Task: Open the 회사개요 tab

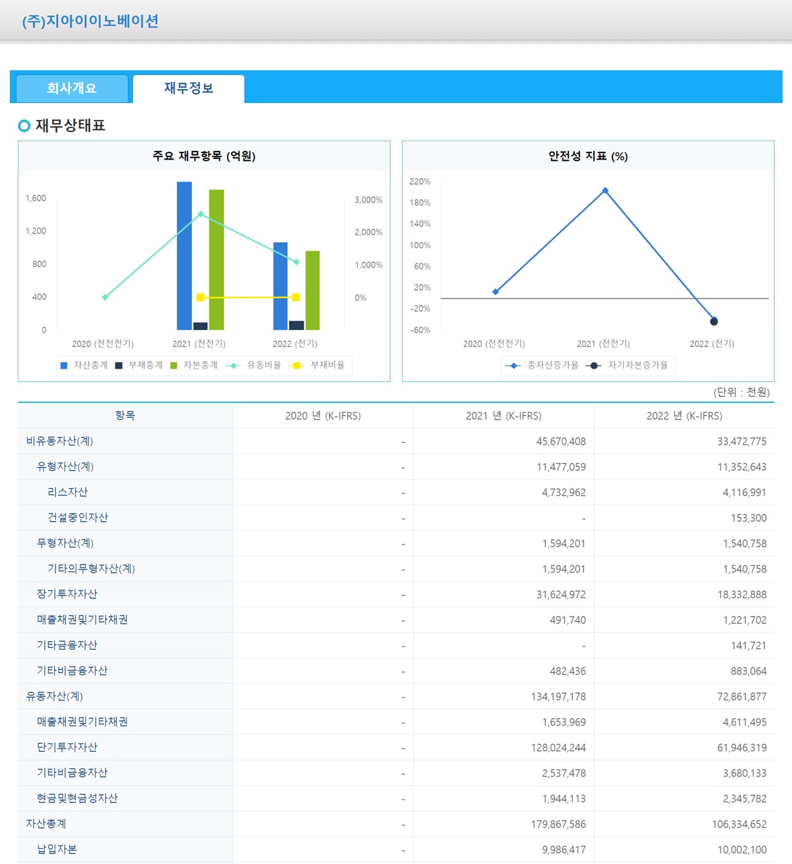Action: click(72, 88)
